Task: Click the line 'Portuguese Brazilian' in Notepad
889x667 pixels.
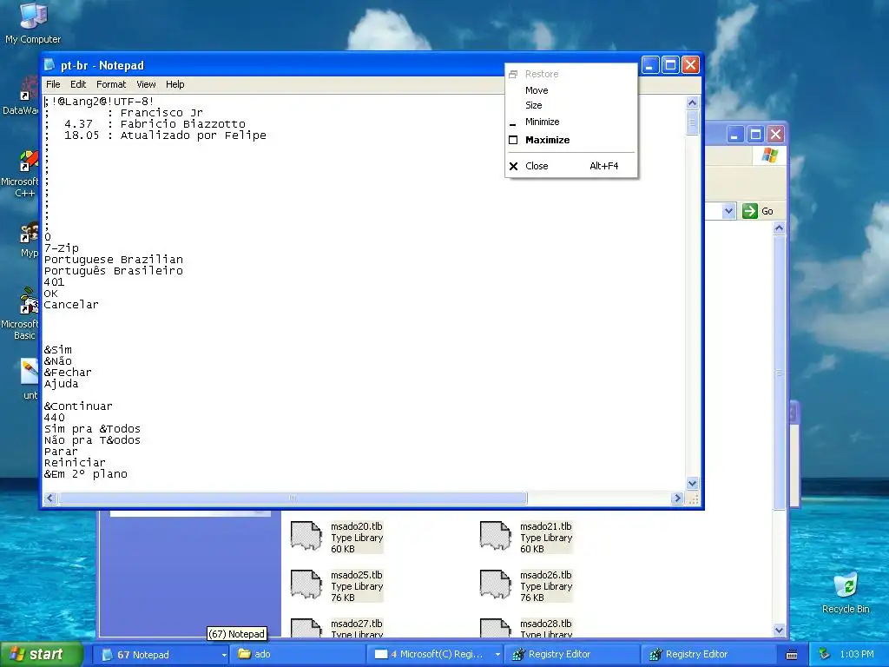Action: (x=114, y=260)
